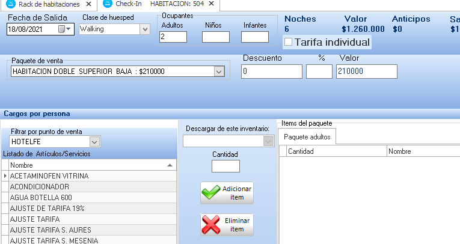Expand the Clase de huesped dropdown
Screen dimensions: 460x244
tap(144, 29)
